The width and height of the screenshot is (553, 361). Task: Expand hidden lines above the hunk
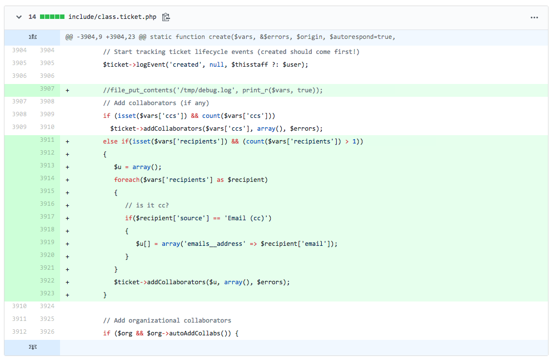32,37
